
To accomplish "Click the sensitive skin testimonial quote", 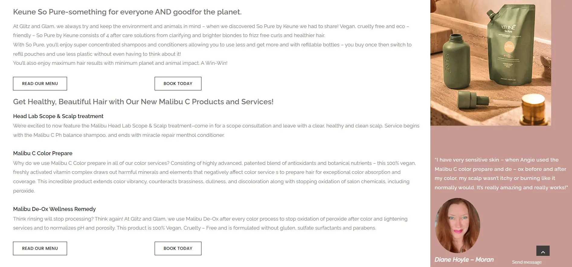I will (x=501, y=174).
